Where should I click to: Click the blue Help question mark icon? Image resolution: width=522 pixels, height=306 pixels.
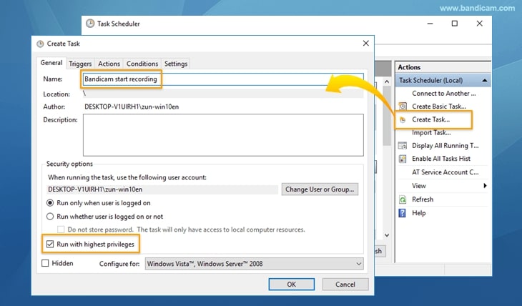coord(403,213)
